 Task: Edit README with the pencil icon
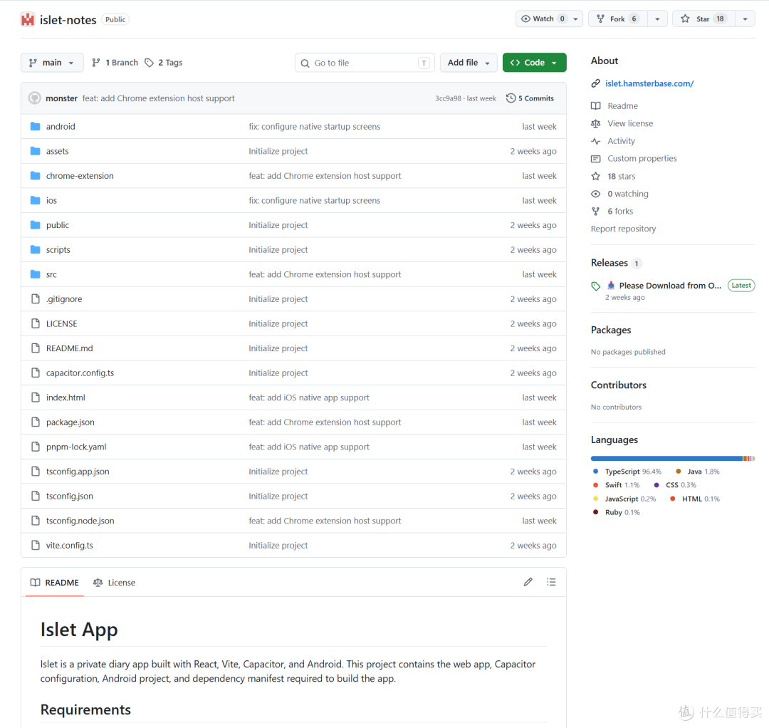[528, 582]
